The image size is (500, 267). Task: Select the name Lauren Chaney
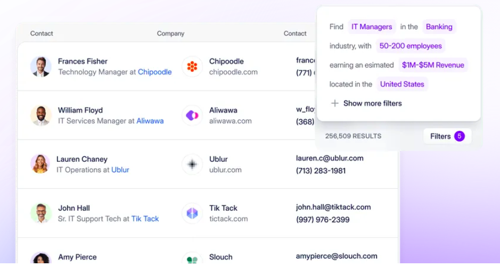[x=82, y=159]
